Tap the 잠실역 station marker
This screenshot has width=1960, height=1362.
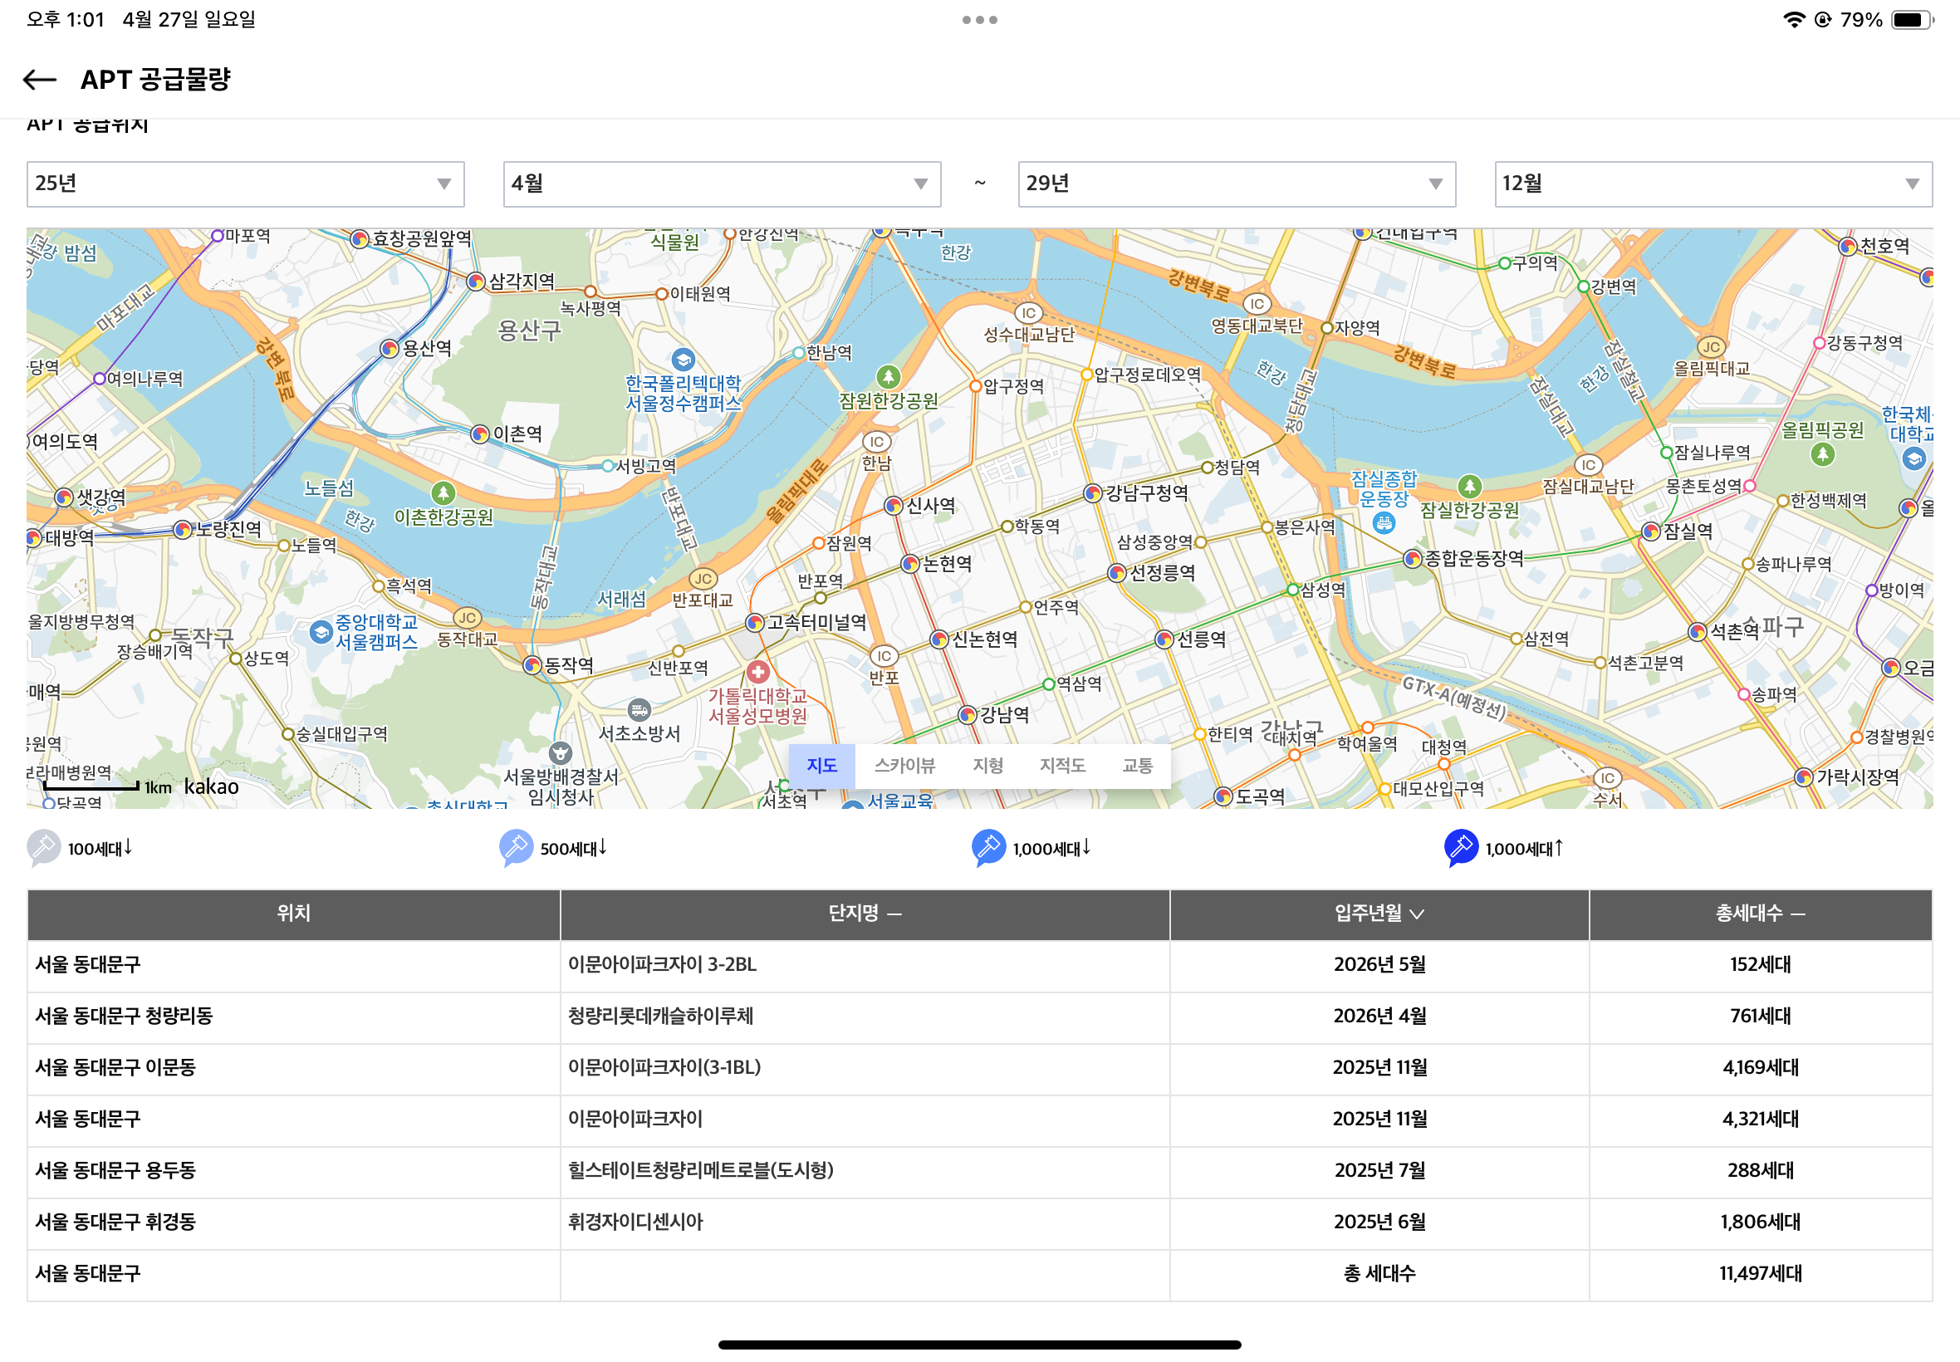(1650, 531)
